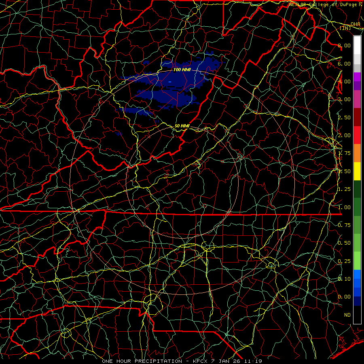The height and width of the screenshot is (364, 364).
Task: Click the 0.50 legend value
Action: [344, 243]
